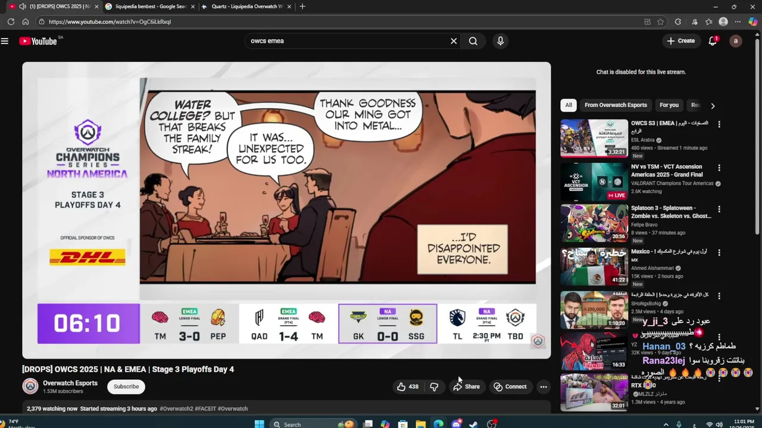The width and height of the screenshot is (762, 428).
Task: Click the #FACEIT hashtag
Action: pyautogui.click(x=205, y=409)
